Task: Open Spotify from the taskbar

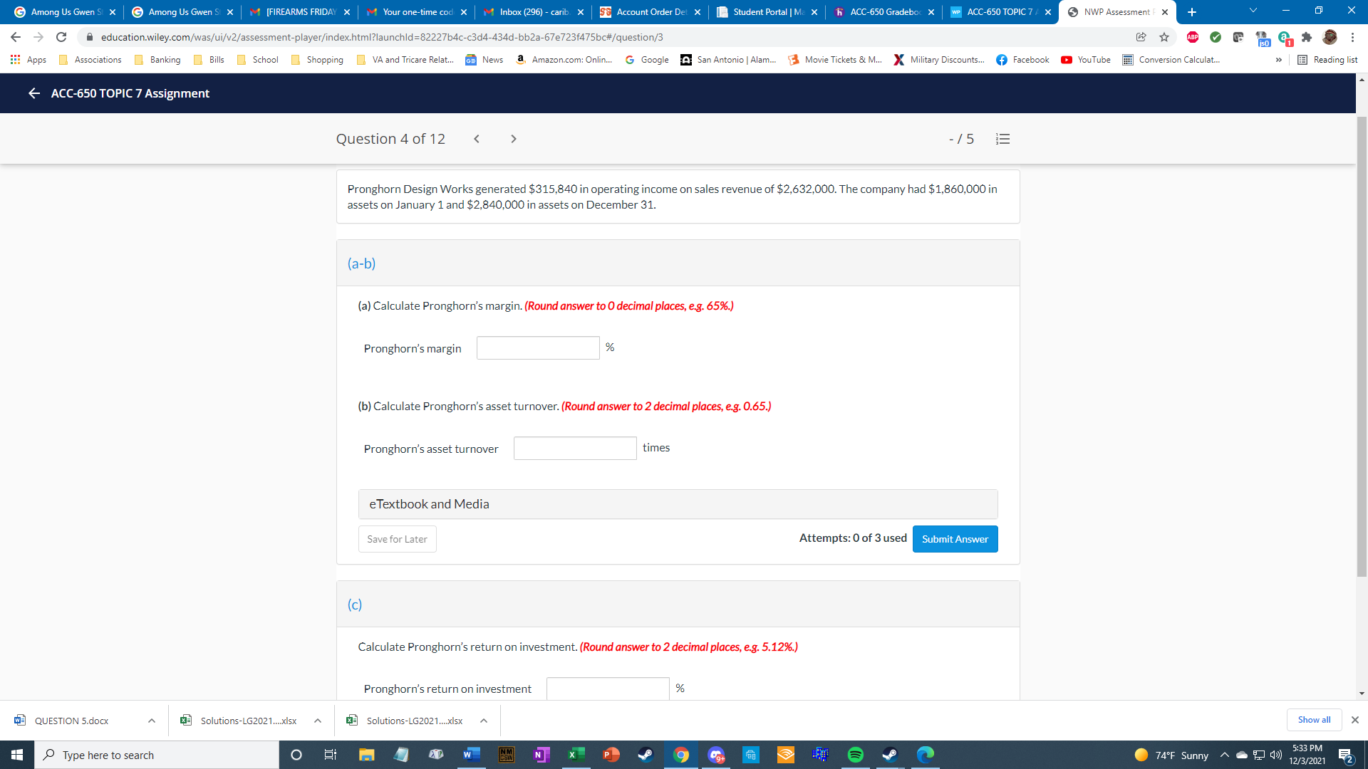Action: (855, 755)
